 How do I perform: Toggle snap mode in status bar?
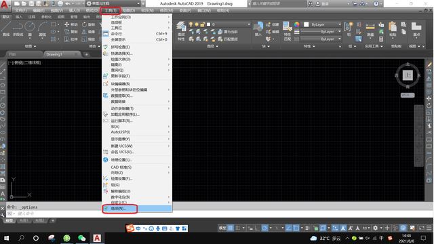238,228
